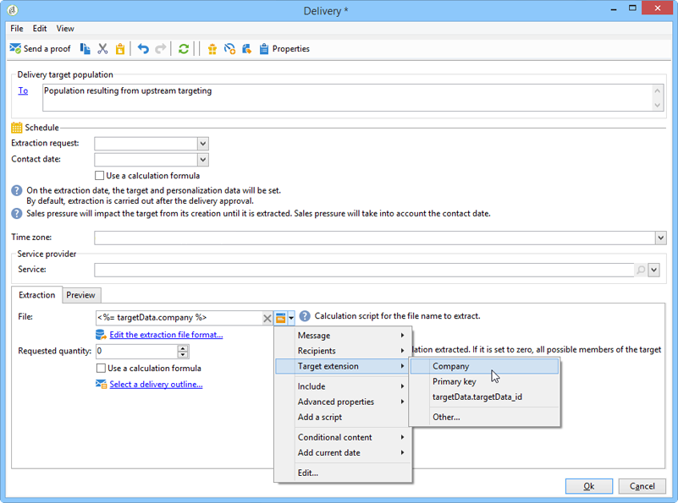This screenshot has height=503, width=678.
Task: Click the Ok button
Action: 589,487
